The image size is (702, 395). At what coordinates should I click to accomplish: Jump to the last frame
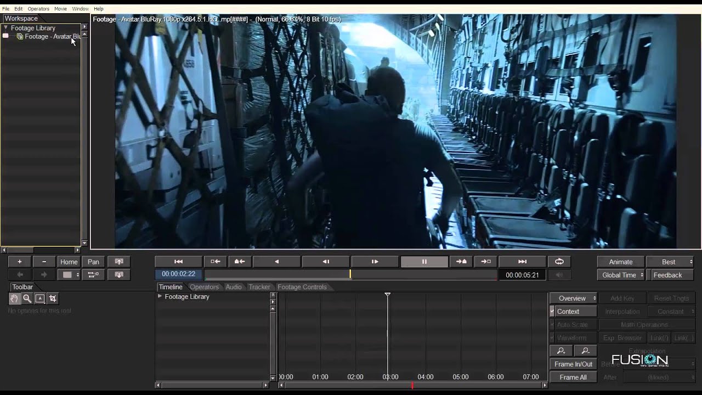(x=523, y=262)
